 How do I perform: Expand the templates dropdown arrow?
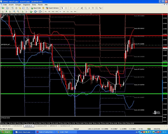point(42,12)
